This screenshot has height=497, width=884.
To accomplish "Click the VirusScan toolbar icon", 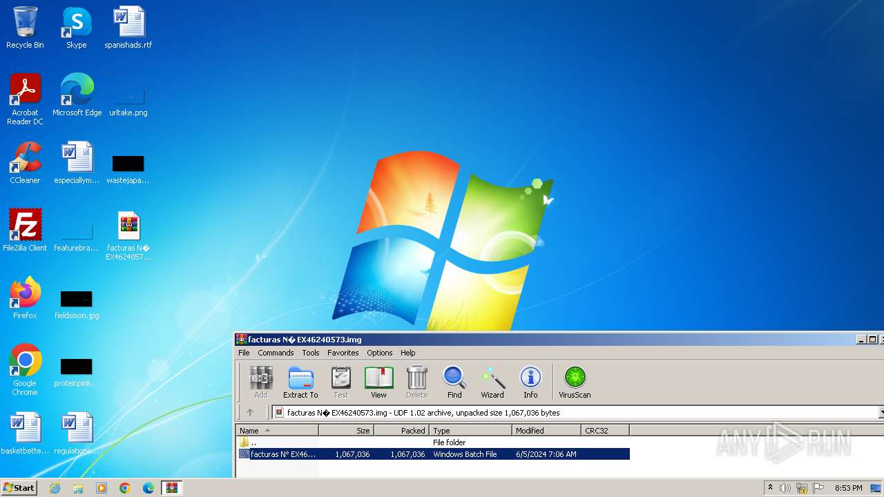I will tap(575, 382).
